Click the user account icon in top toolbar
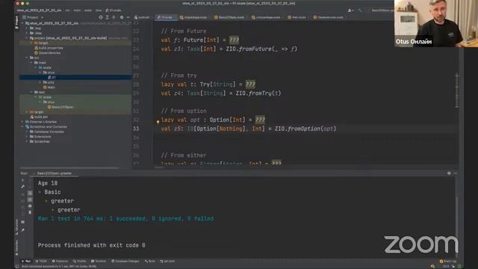Screen dimensions: 478x269 350,10
